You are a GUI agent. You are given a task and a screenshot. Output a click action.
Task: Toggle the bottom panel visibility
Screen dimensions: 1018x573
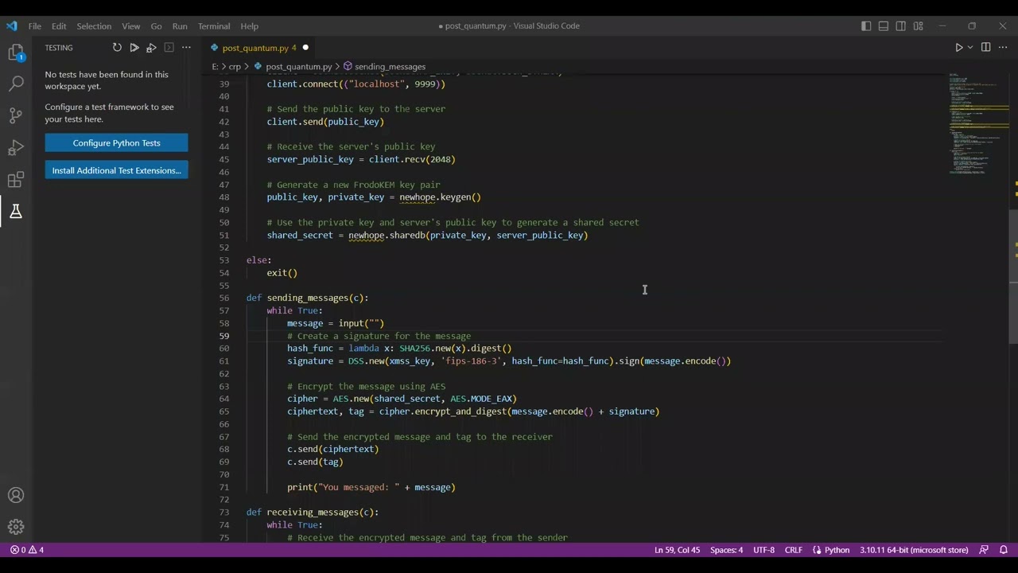884,26
